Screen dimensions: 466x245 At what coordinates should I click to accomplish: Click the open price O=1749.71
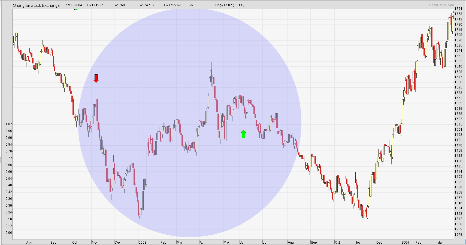(95, 5)
